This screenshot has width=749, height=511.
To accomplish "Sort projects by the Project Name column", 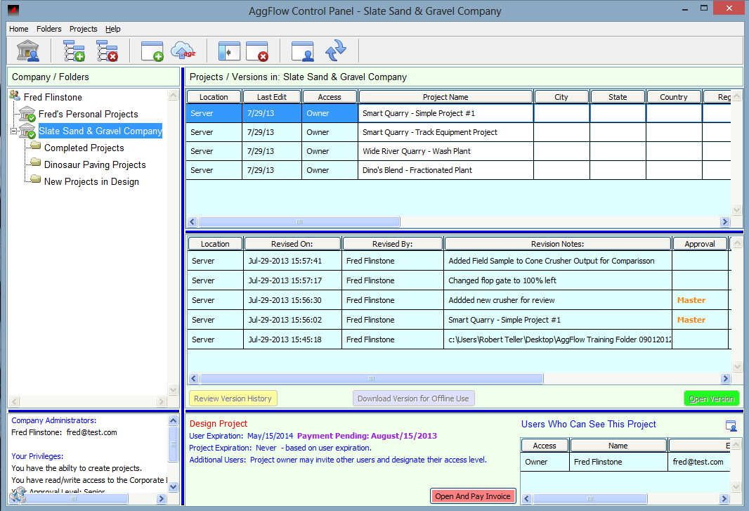I will coord(445,96).
